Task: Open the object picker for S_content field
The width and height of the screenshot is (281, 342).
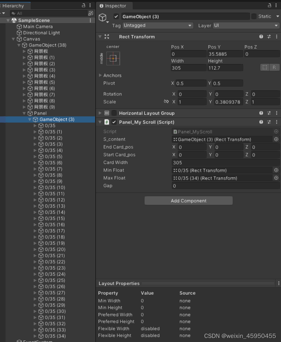Action: [276, 139]
